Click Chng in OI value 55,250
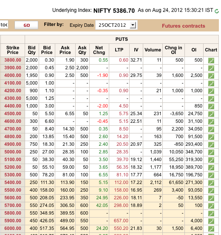Image resolution: width=221 pixels, height=235 pixels. 176,159
